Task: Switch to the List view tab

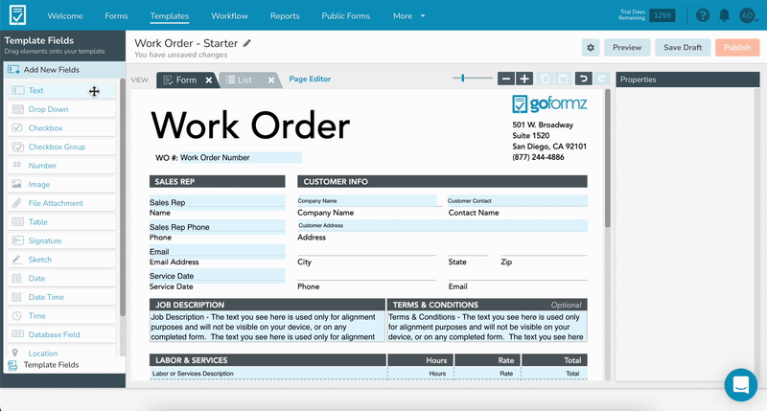Action: pyautogui.click(x=244, y=80)
